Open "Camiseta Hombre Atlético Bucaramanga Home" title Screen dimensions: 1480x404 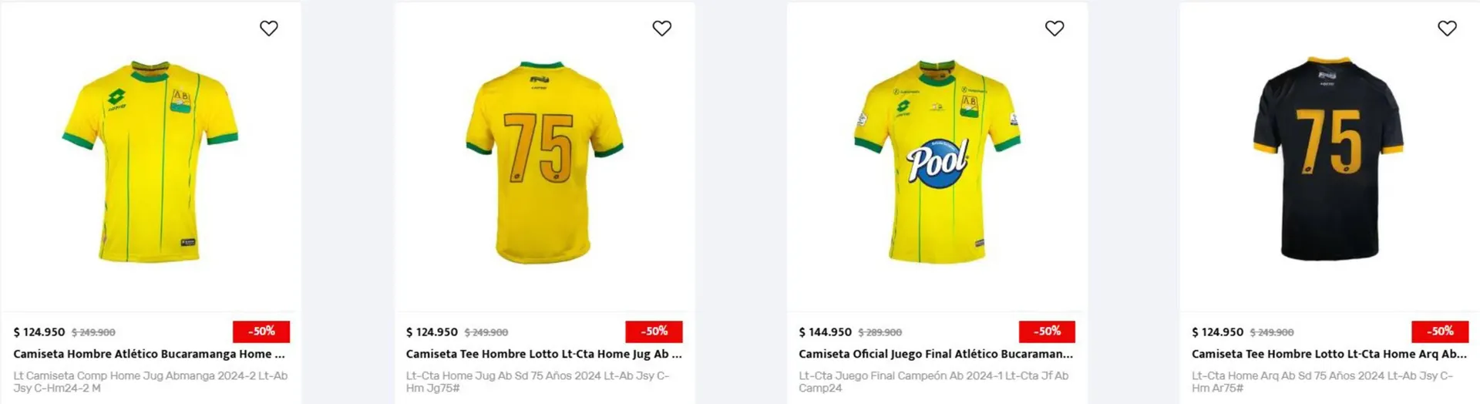(x=149, y=354)
